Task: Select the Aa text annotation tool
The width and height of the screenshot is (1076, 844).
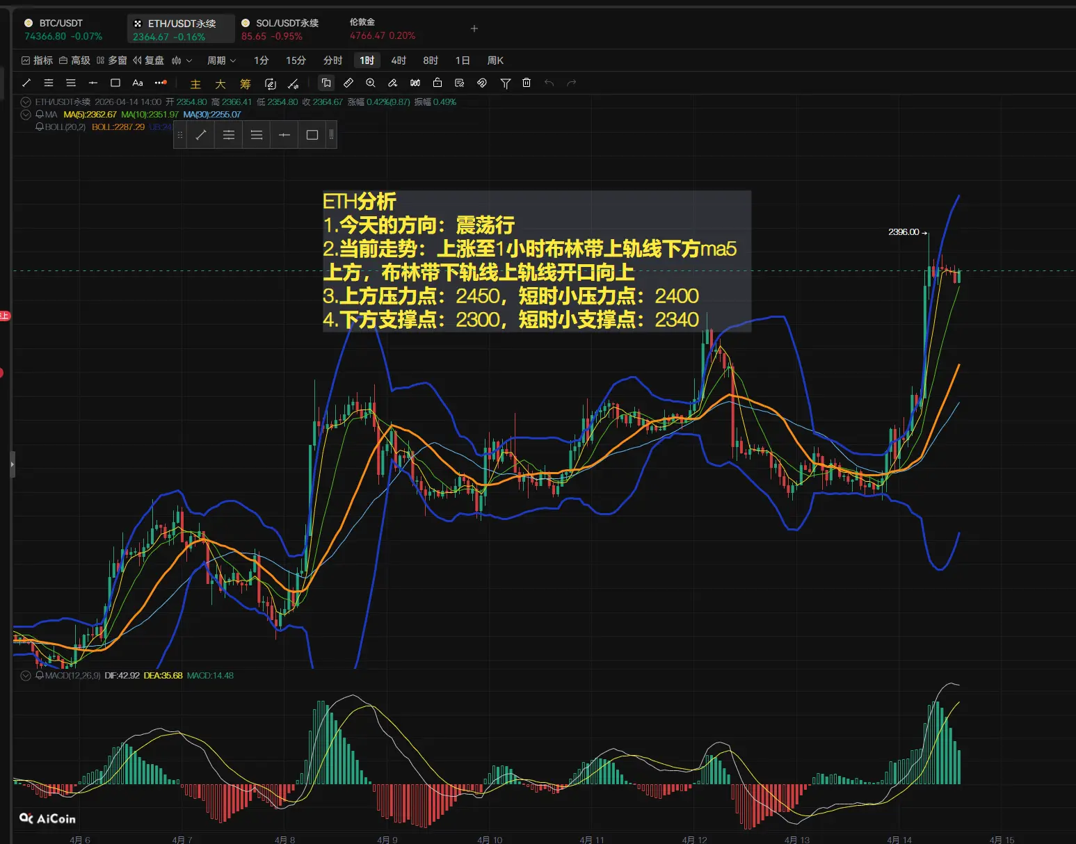Action: coord(138,83)
